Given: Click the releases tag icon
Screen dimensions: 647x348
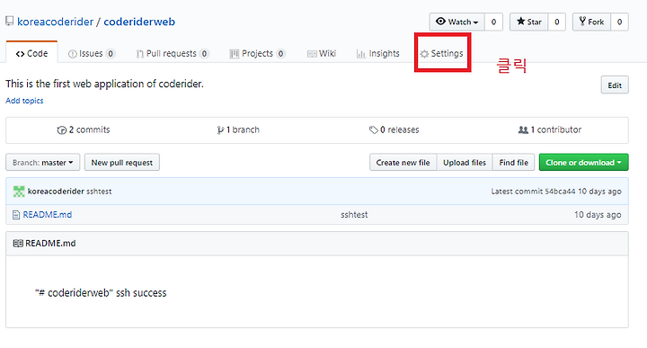Looking at the screenshot, I should pos(374,130).
